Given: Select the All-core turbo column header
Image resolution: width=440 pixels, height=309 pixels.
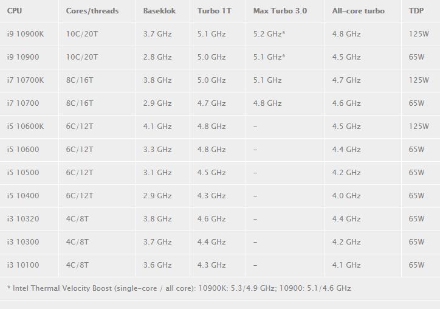Looking at the screenshot, I should 359,11.
